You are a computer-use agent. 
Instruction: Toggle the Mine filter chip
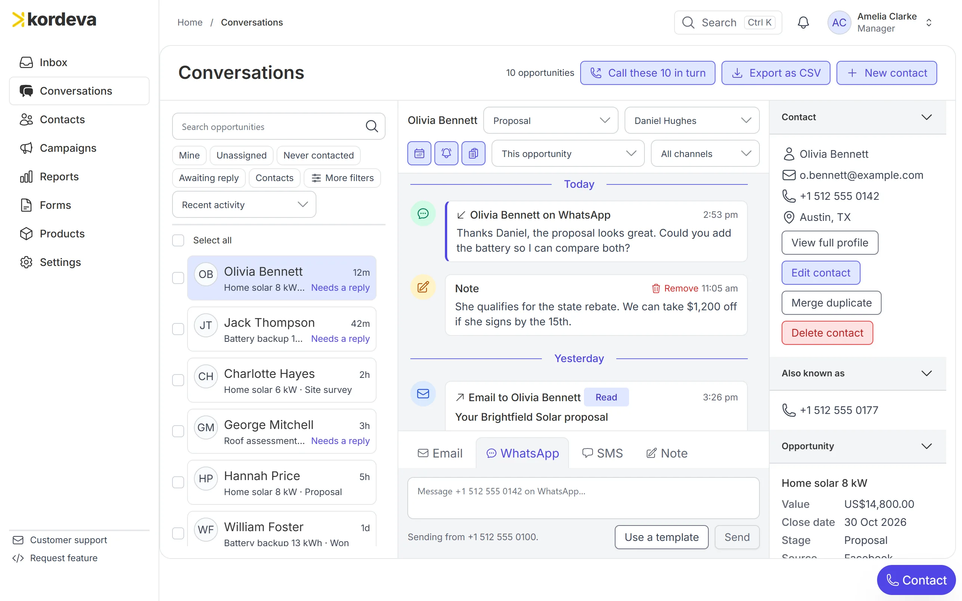[x=189, y=156]
